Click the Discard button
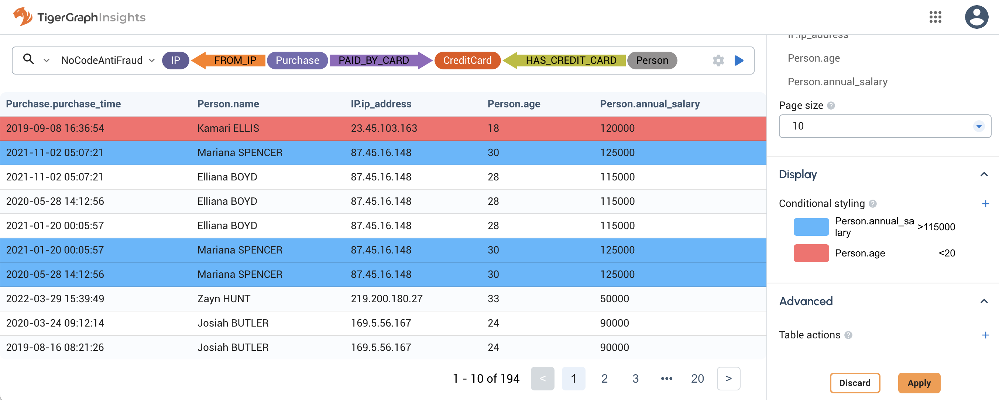Screen dimensions: 999x400 pos(855,383)
